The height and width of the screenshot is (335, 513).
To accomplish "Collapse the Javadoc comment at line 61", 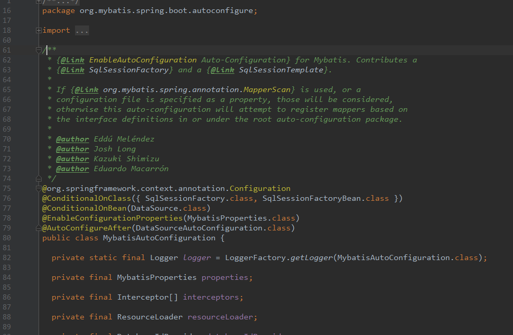I will point(39,50).
